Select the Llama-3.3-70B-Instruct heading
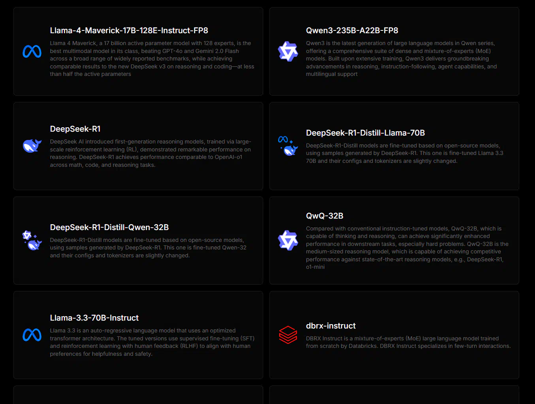The image size is (535, 404). 94,318
